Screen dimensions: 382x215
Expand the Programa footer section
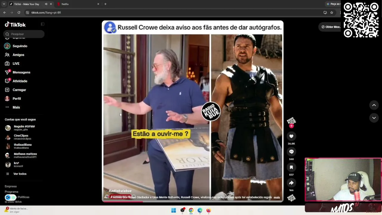tap(11, 192)
